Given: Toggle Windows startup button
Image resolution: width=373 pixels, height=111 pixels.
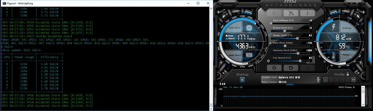Looking at the screenshot, I should click(x=242, y=80).
